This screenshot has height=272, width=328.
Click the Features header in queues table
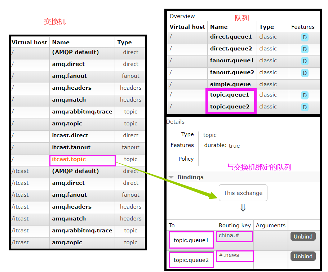(x=303, y=27)
